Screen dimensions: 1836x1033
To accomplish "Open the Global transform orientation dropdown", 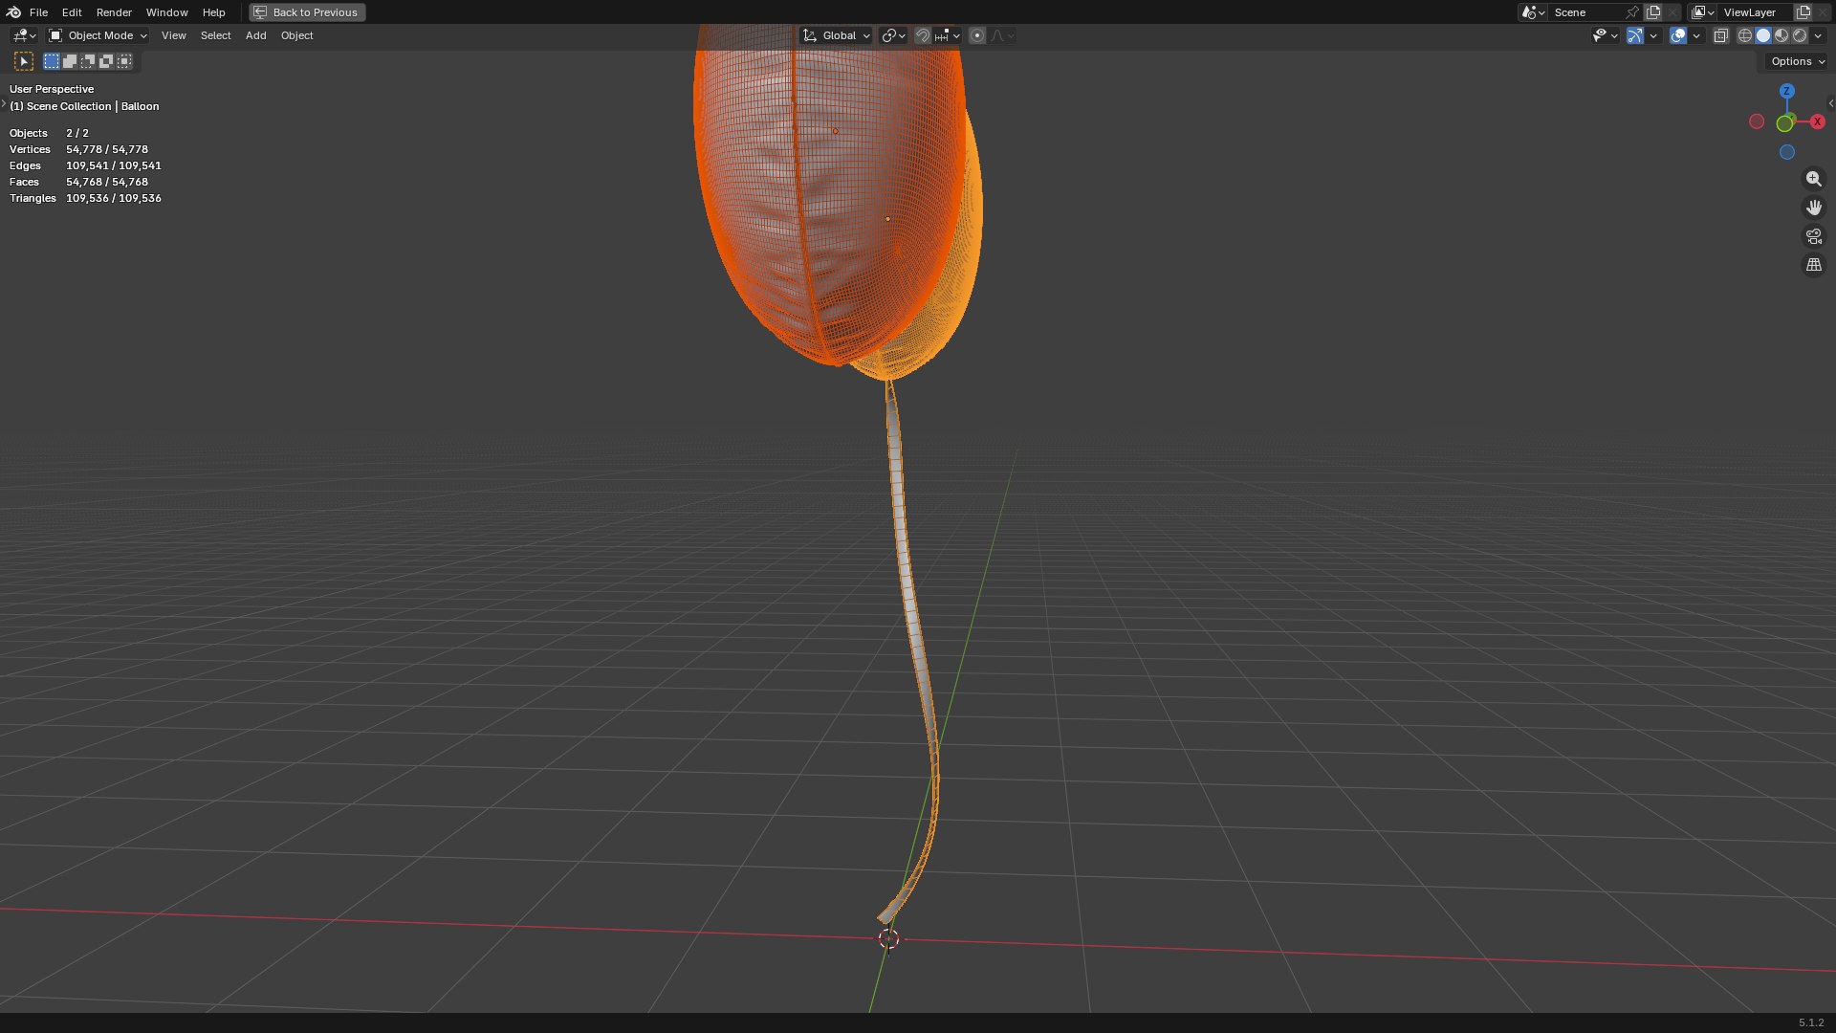I will [x=837, y=35].
